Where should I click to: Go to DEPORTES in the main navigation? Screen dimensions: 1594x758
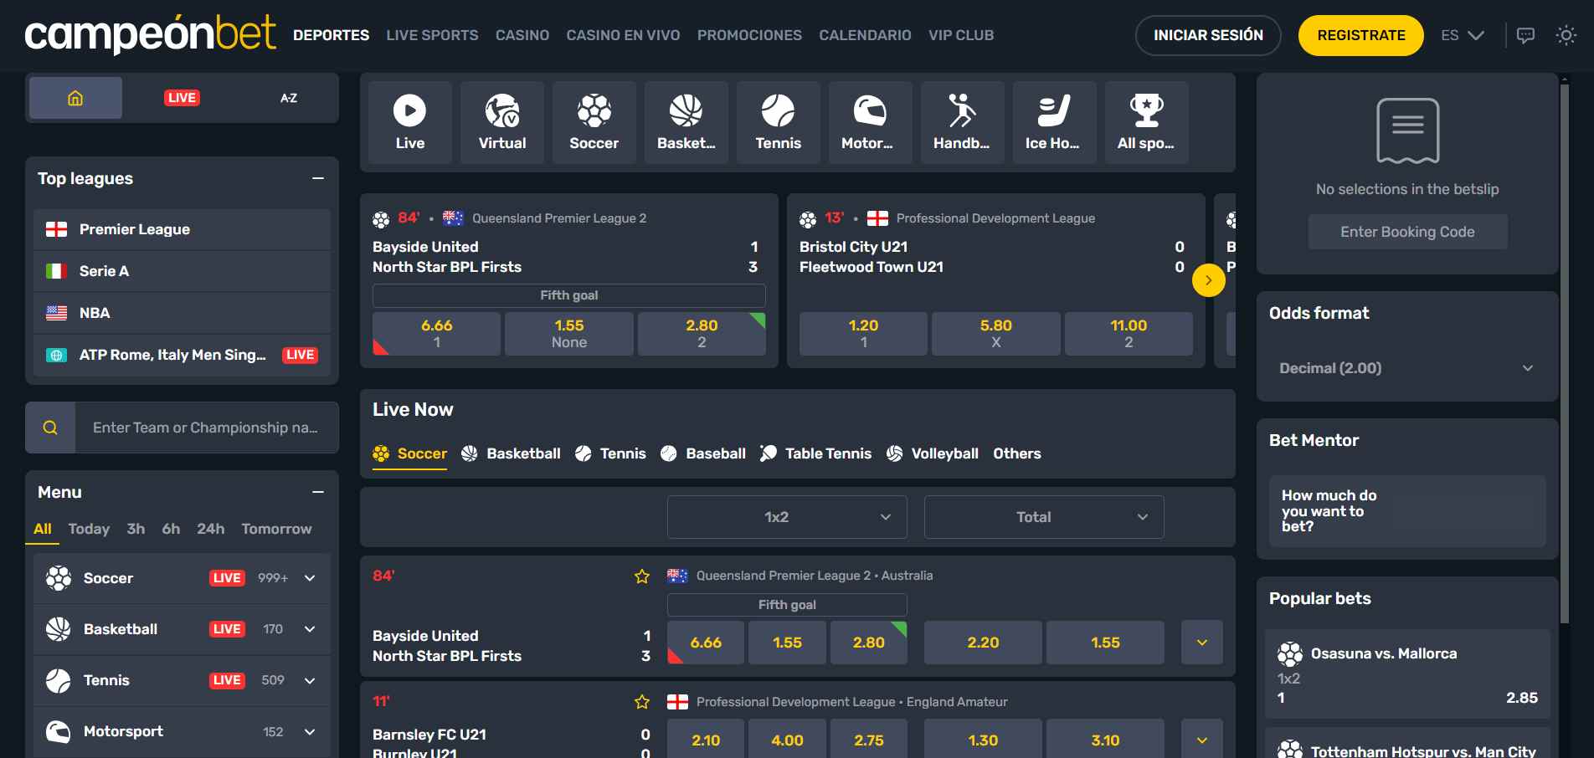pyautogui.click(x=331, y=35)
